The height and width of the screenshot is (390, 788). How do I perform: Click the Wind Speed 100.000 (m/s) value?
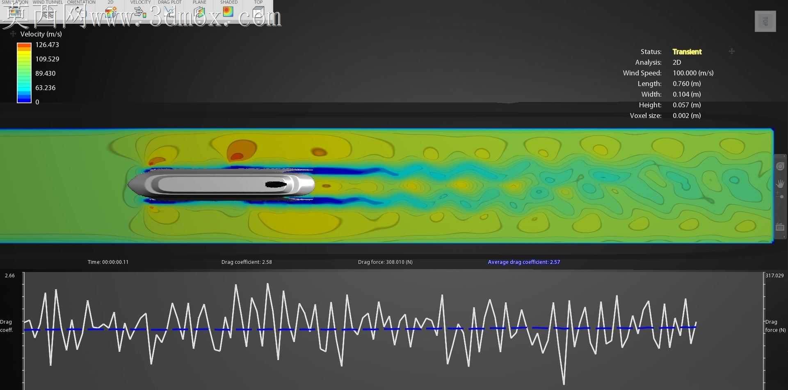(x=693, y=73)
